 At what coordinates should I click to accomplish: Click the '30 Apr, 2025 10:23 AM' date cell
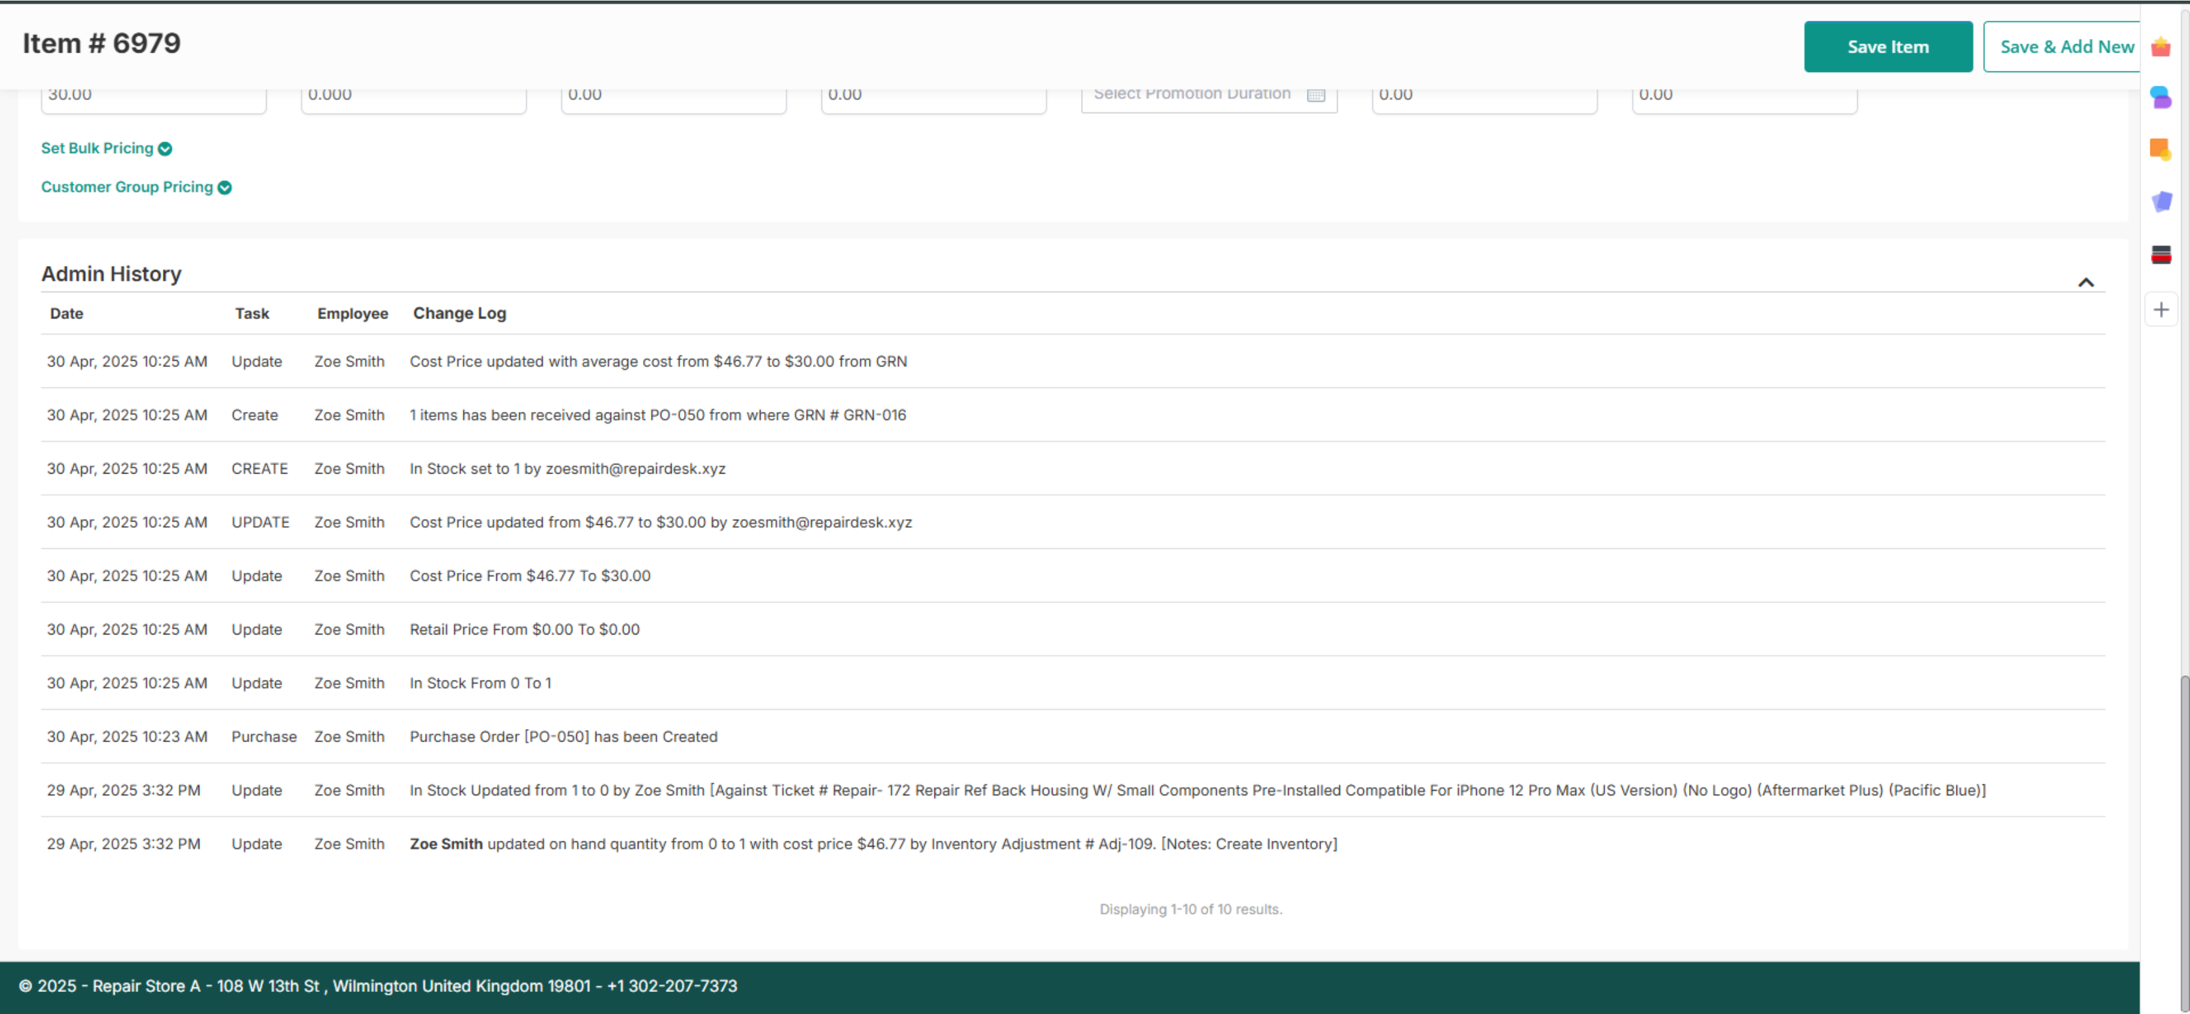[x=127, y=736]
